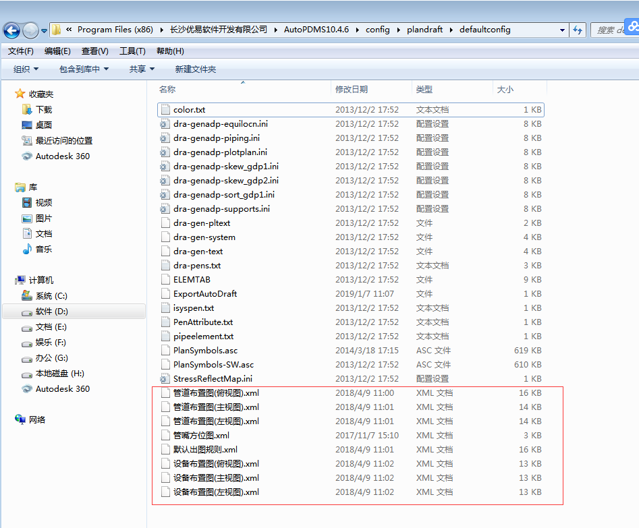The height and width of the screenshot is (528, 639).
Task: Open the 下载 folder in Favorites
Action: 43,109
